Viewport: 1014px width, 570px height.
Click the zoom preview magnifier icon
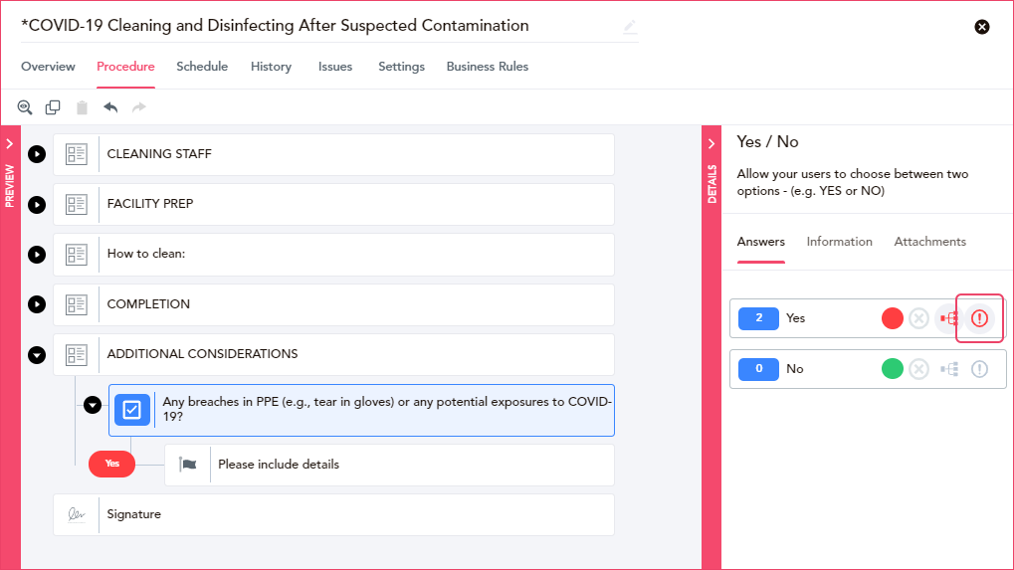click(x=25, y=107)
